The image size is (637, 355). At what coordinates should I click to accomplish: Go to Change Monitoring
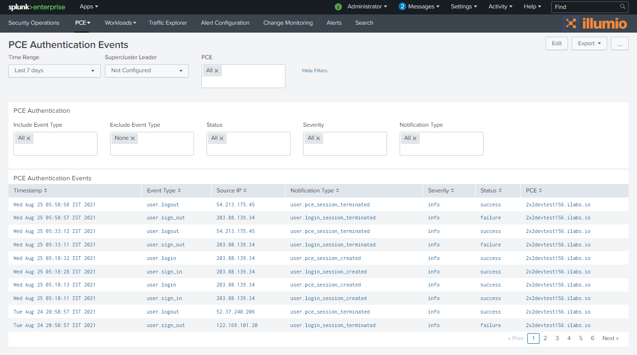point(288,23)
